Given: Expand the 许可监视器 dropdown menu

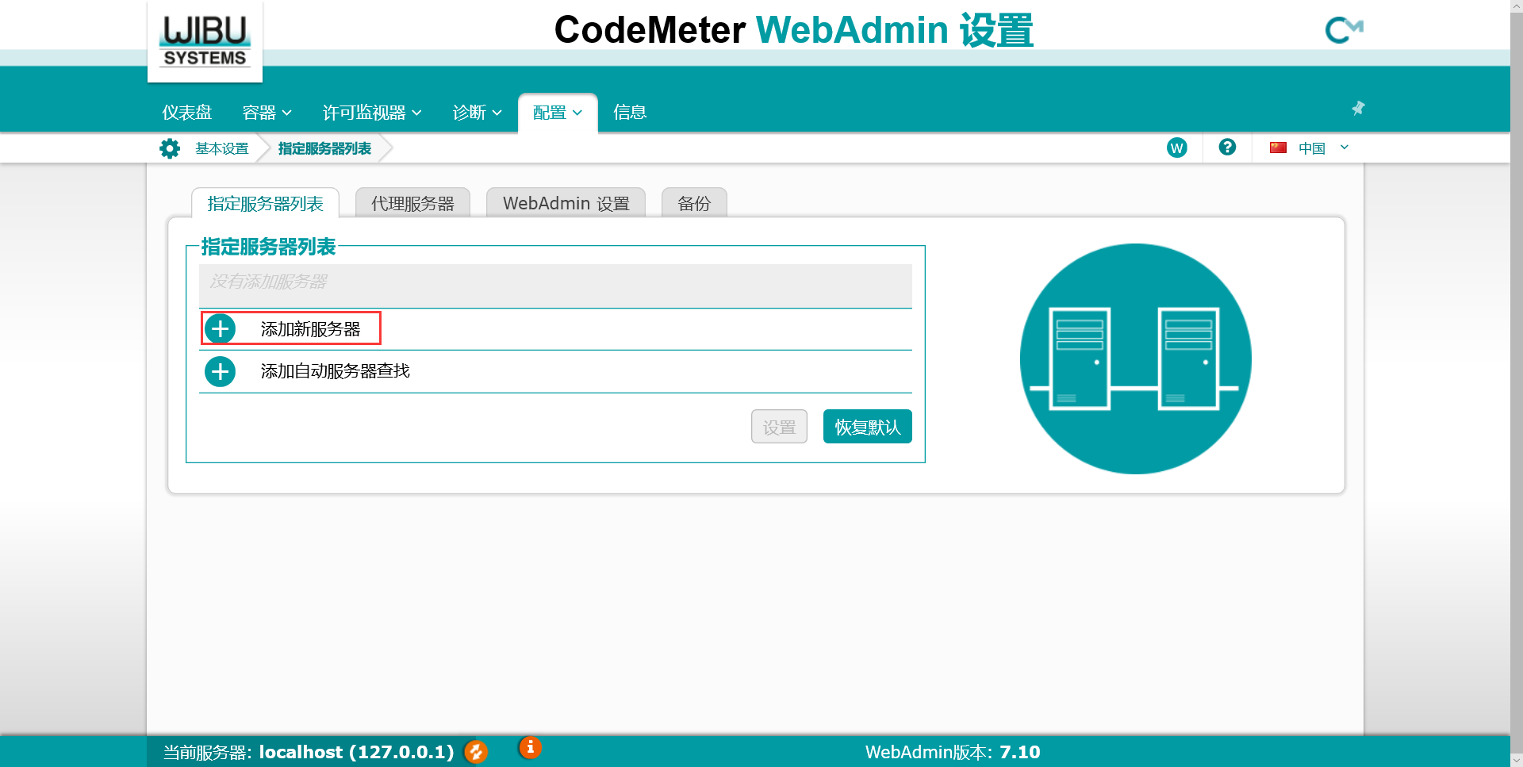Looking at the screenshot, I should (x=372, y=113).
